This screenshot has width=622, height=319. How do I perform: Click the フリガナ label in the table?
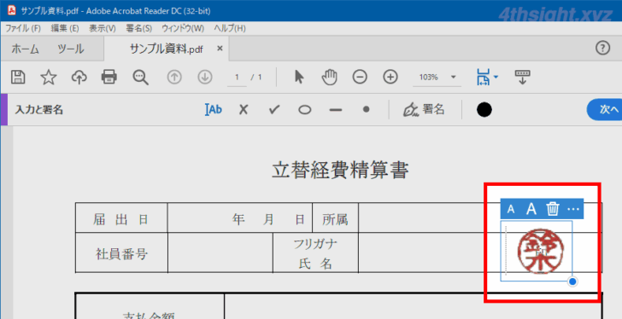(315, 244)
